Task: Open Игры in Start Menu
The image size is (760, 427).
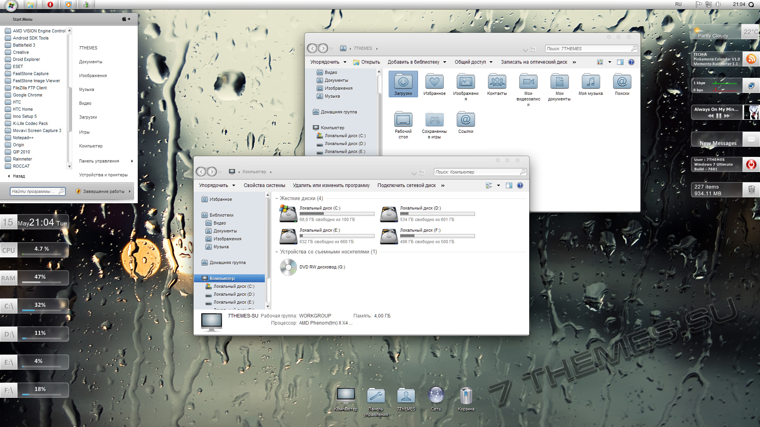Action: [x=84, y=132]
